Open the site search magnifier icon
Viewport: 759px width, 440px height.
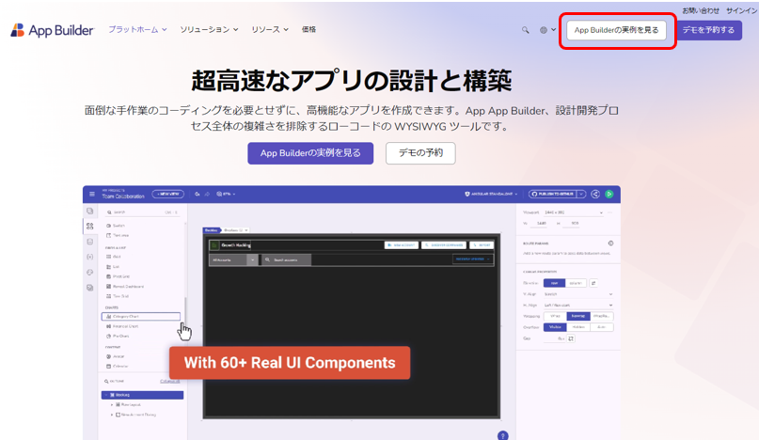click(x=525, y=30)
